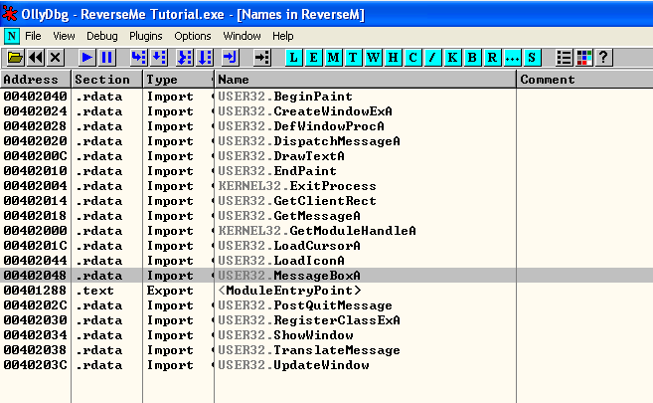The height and width of the screenshot is (403, 653).
Task: Open the Window menu
Action: point(242,36)
